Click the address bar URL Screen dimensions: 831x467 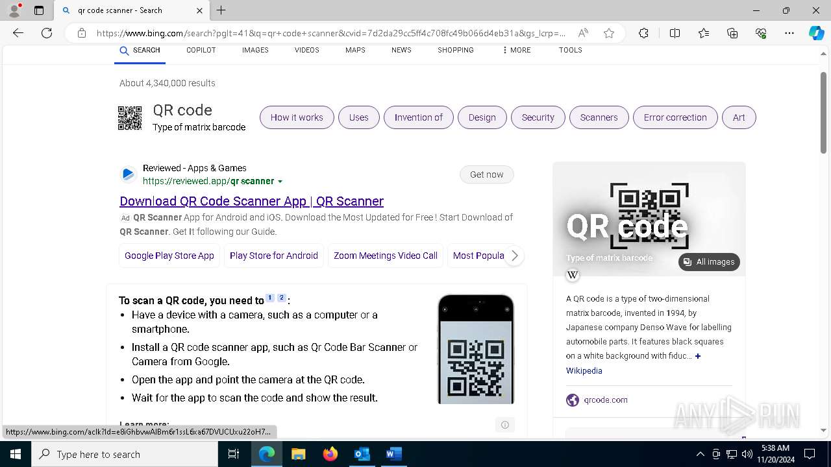click(331, 33)
